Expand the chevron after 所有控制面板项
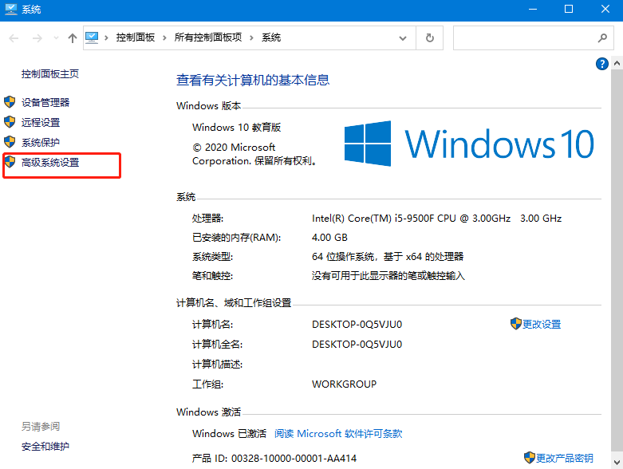 251,38
